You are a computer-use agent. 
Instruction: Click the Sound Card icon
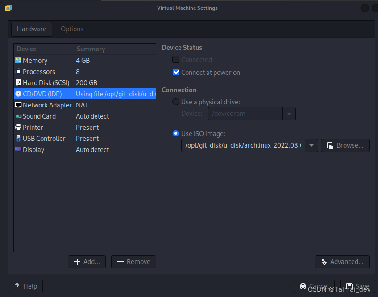tap(18, 116)
